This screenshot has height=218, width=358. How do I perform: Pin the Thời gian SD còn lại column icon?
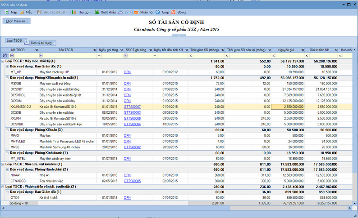pyautogui.click(x=270, y=50)
